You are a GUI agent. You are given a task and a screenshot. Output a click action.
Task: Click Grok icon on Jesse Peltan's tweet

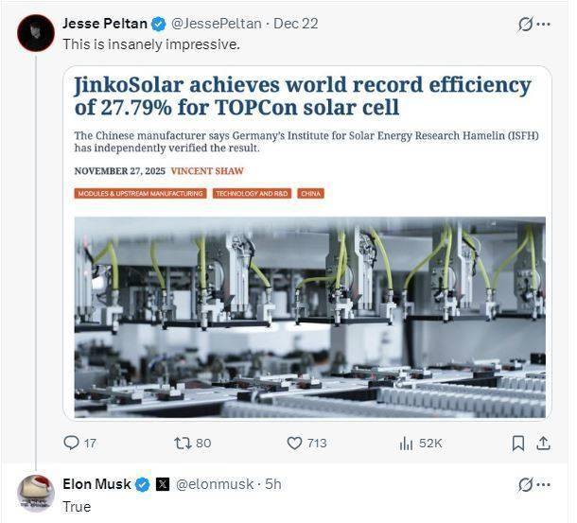click(x=525, y=24)
